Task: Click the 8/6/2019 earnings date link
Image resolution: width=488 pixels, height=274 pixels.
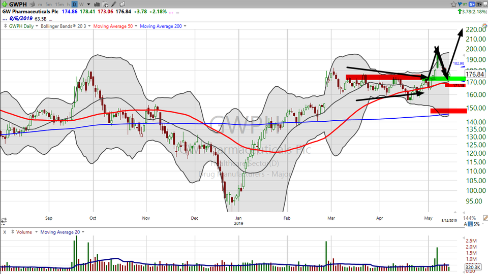Action: tap(21, 19)
